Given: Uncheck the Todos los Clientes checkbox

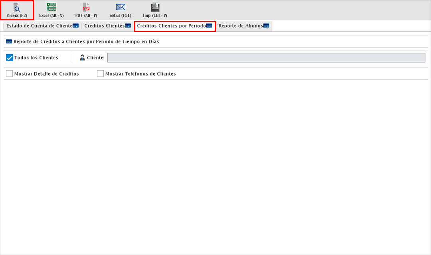Looking at the screenshot, I should pyautogui.click(x=10, y=58).
